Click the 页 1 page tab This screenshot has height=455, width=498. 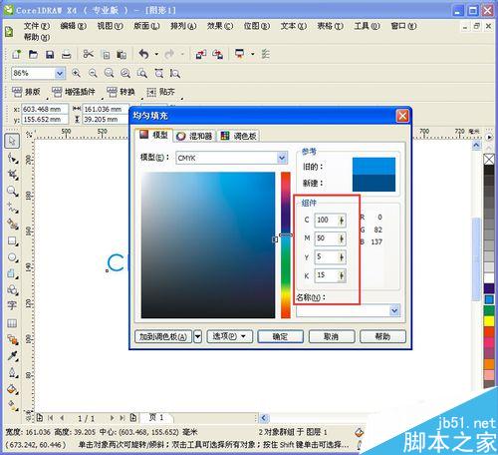(156, 417)
